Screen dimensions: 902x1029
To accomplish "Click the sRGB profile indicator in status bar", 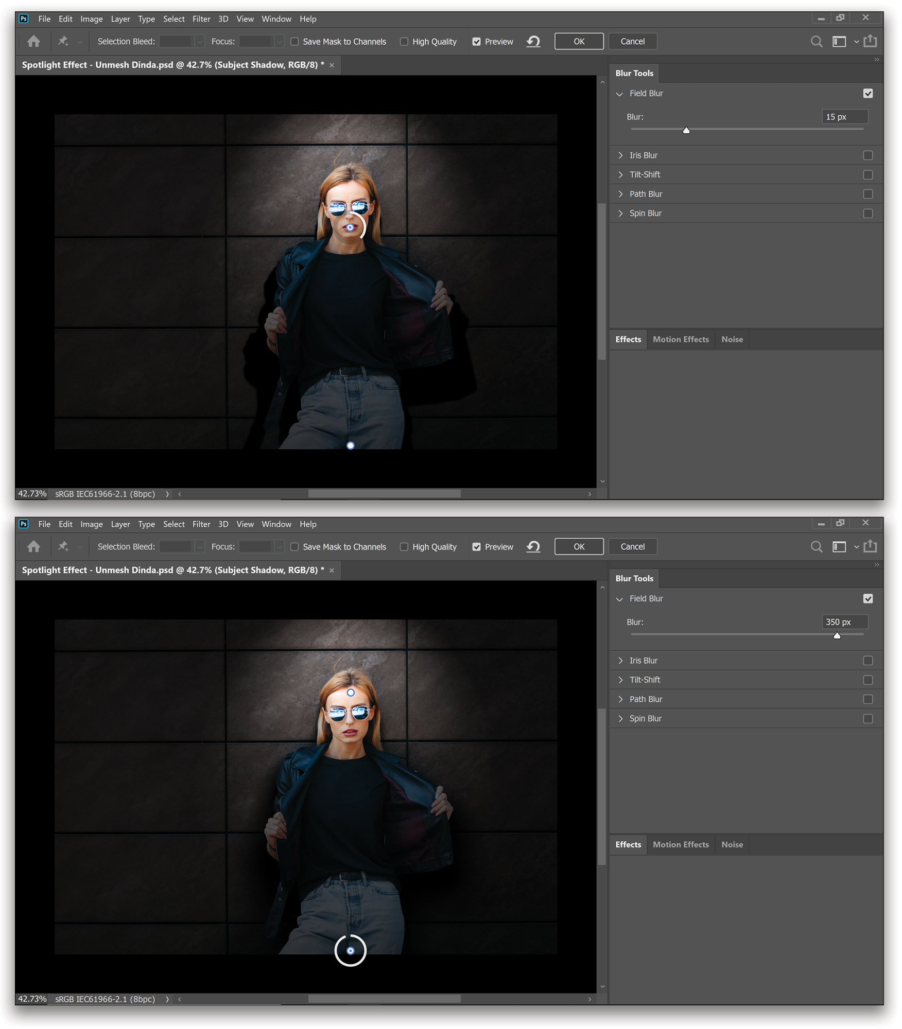I will [105, 493].
